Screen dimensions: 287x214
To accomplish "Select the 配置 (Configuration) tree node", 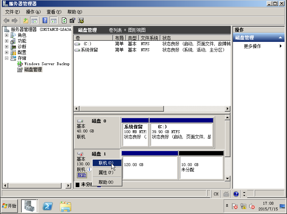I will pos(22,52).
